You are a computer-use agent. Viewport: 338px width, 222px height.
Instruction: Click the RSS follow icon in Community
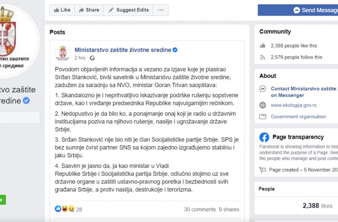pos(263,57)
